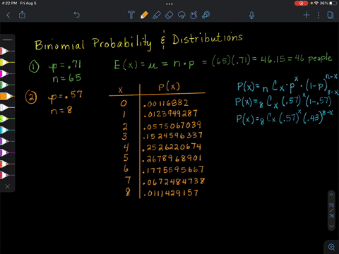Tap the '46 people' green text

[313, 59]
